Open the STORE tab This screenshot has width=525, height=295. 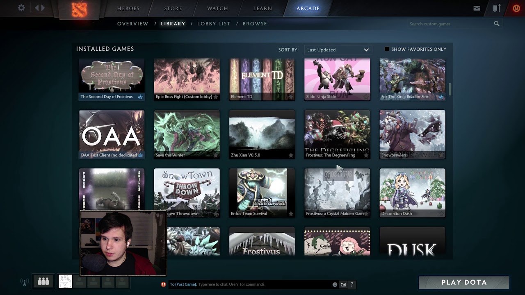[x=173, y=8]
